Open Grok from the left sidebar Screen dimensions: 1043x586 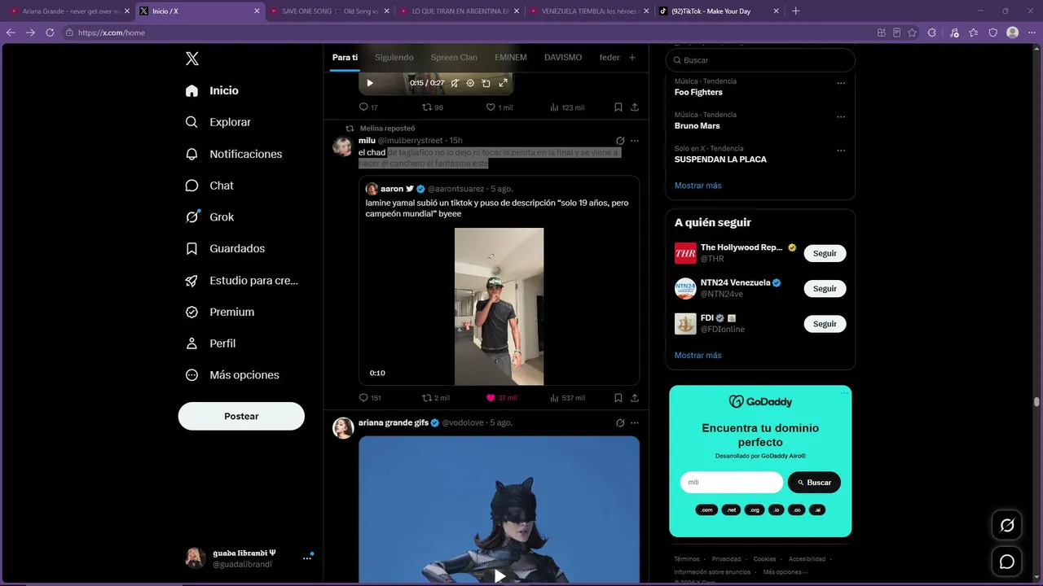tap(209, 217)
